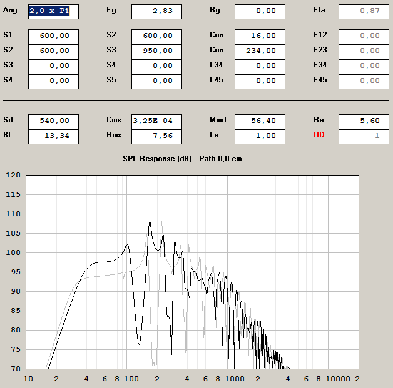The width and height of the screenshot is (393, 388).
Task: Click inside the SPL response chart plot
Action: point(192,272)
